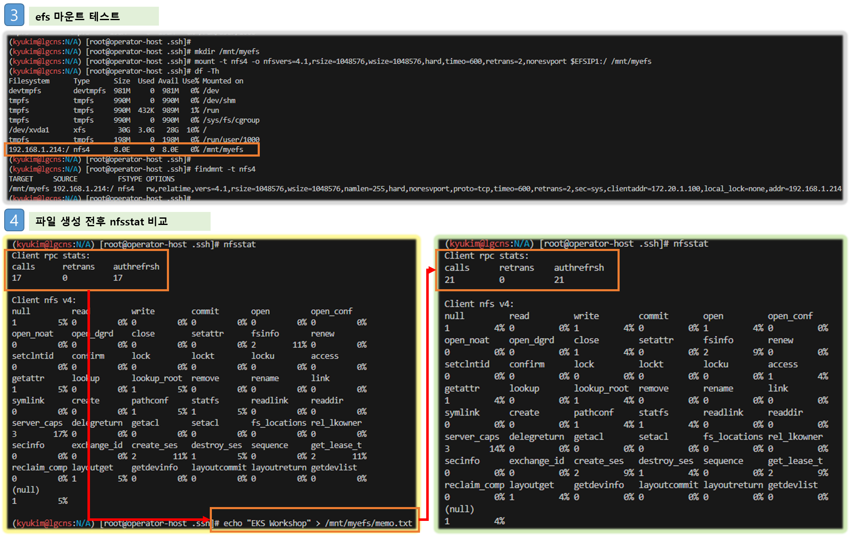
Task: Click the blue step 3 number badge
Action: click(x=14, y=15)
